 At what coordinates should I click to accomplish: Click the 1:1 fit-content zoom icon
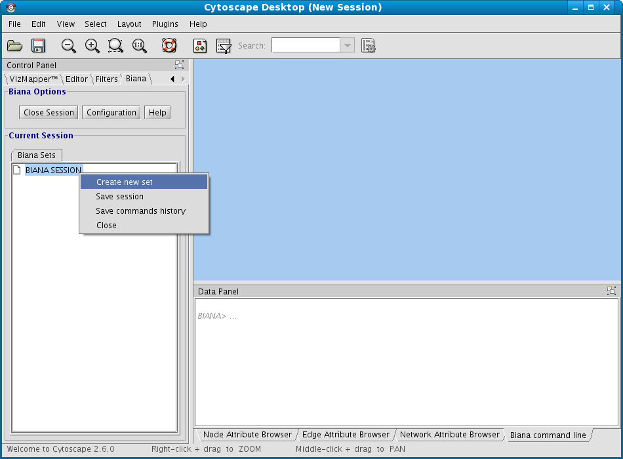(x=140, y=46)
